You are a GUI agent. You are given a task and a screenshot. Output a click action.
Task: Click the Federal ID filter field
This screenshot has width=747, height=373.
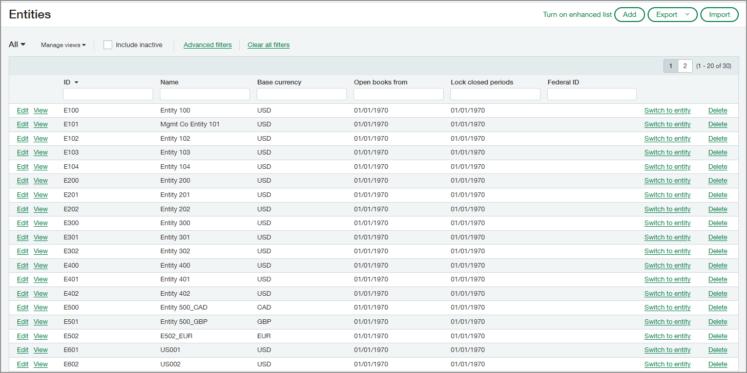pyautogui.click(x=591, y=94)
